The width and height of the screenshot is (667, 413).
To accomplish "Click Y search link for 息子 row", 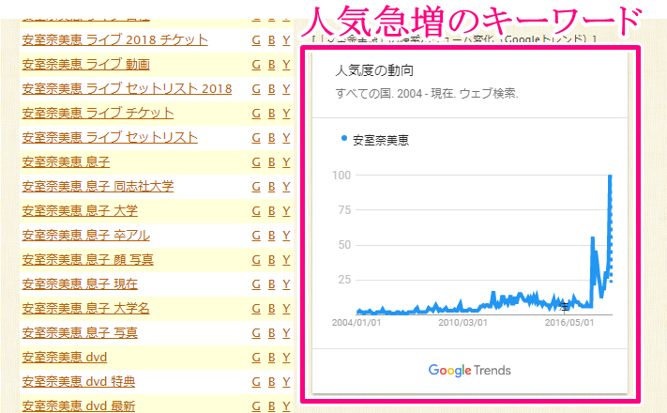I will [x=286, y=161].
